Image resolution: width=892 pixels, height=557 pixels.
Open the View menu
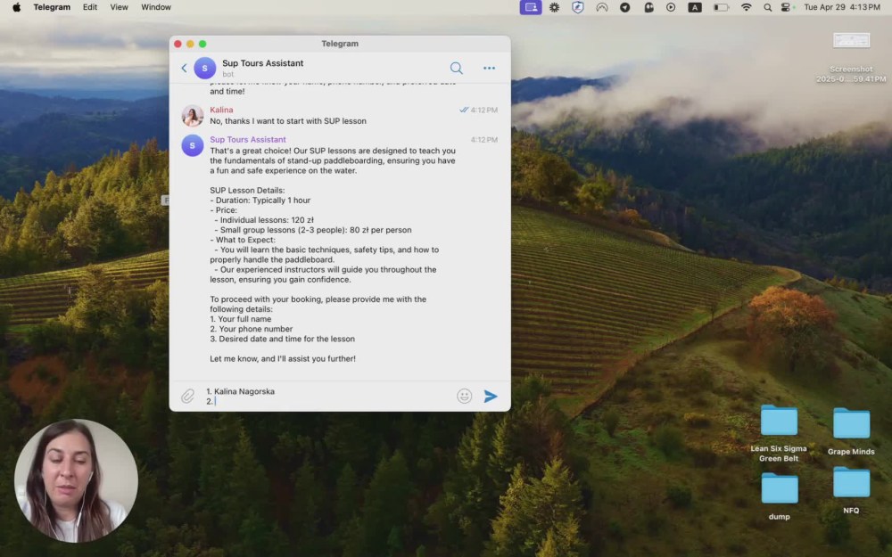119,7
